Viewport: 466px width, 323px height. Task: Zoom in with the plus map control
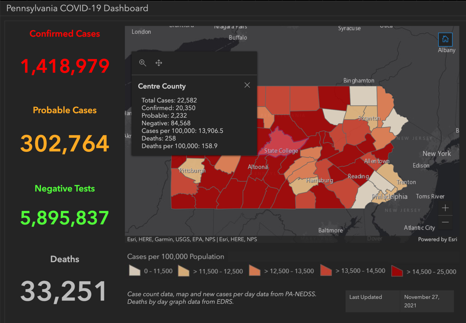(x=445, y=208)
